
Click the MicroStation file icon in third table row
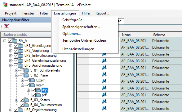(x=104, y=54)
